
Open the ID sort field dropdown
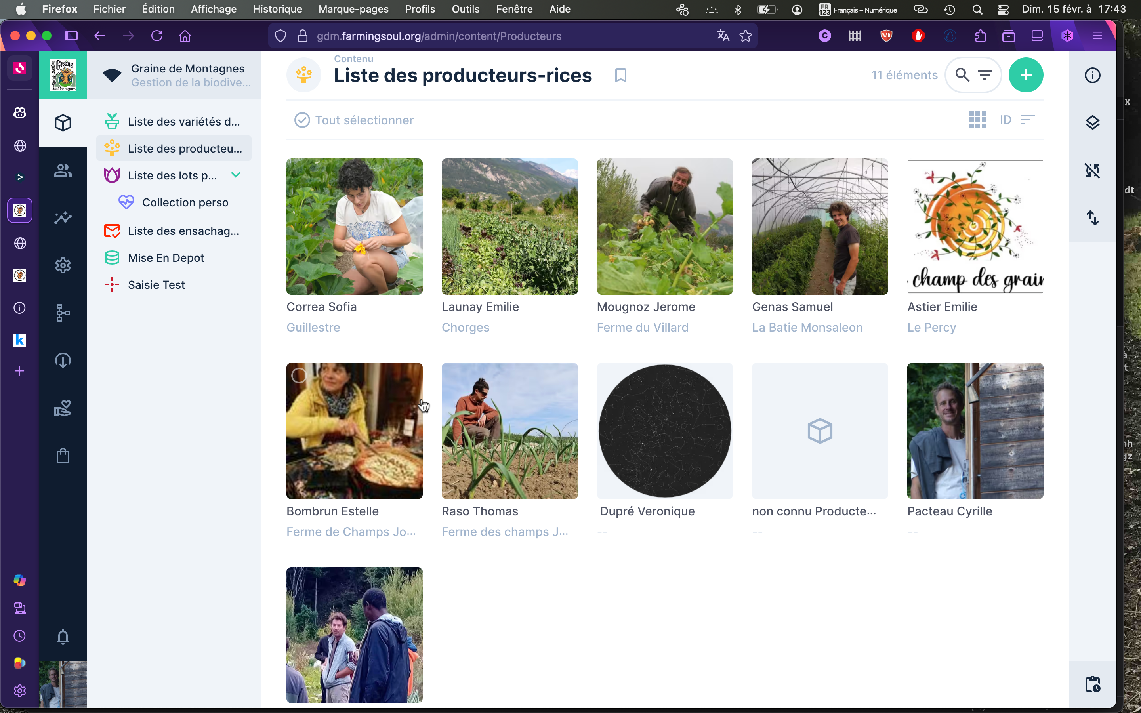pyautogui.click(x=1005, y=120)
